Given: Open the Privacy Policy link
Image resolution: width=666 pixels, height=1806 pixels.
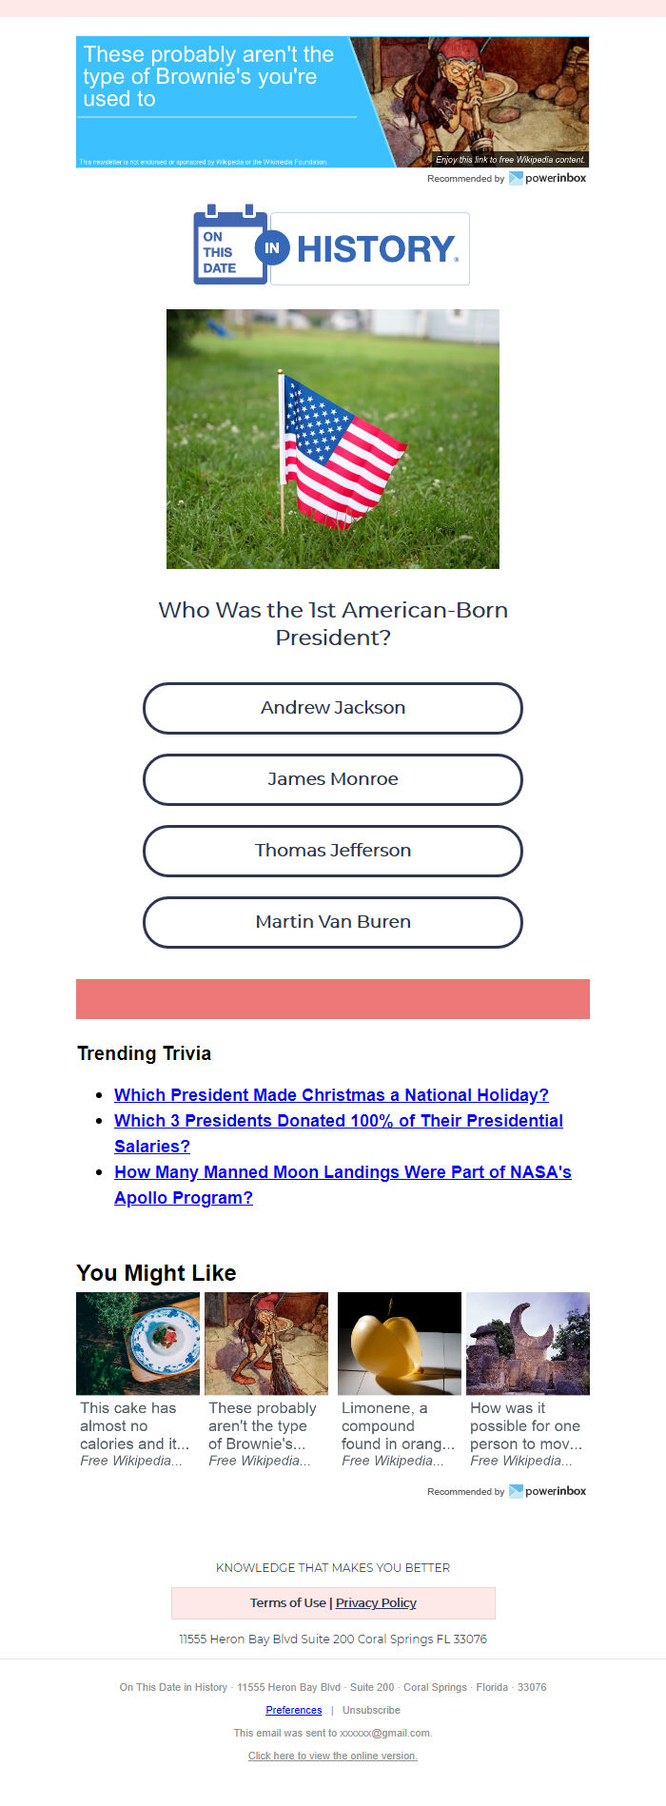Looking at the screenshot, I should point(376,1602).
